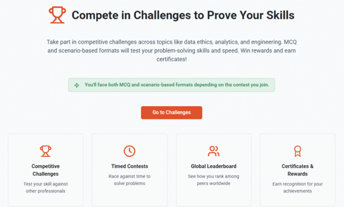Click empty area of the Timed Contests card
Screen dimensions: 344x207
coord(129,197)
